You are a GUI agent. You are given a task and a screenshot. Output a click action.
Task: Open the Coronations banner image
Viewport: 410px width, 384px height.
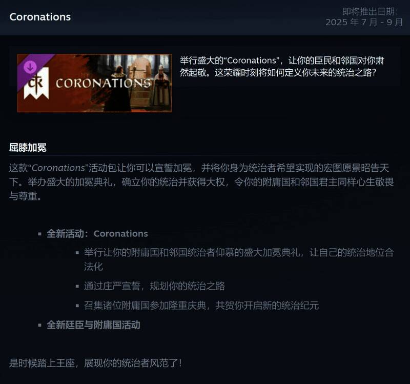[x=94, y=83]
